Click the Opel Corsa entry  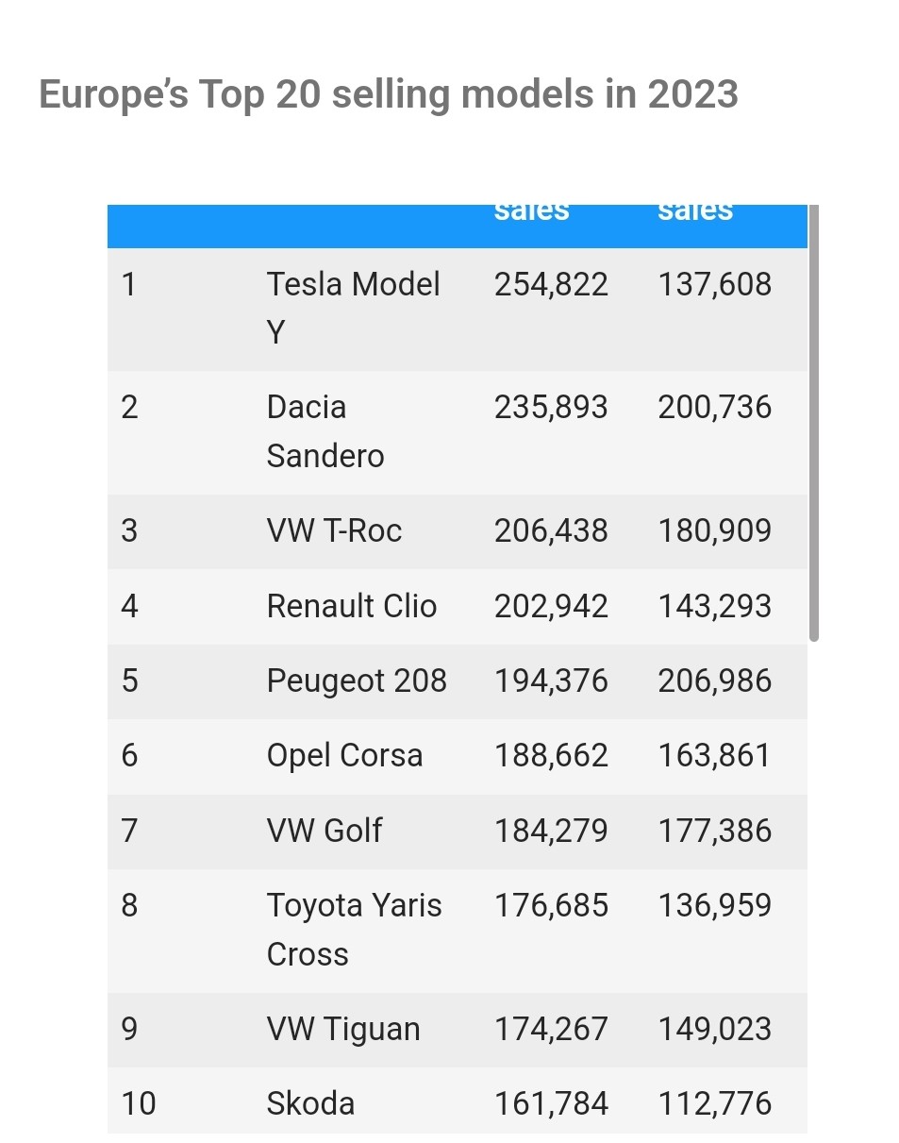344,755
